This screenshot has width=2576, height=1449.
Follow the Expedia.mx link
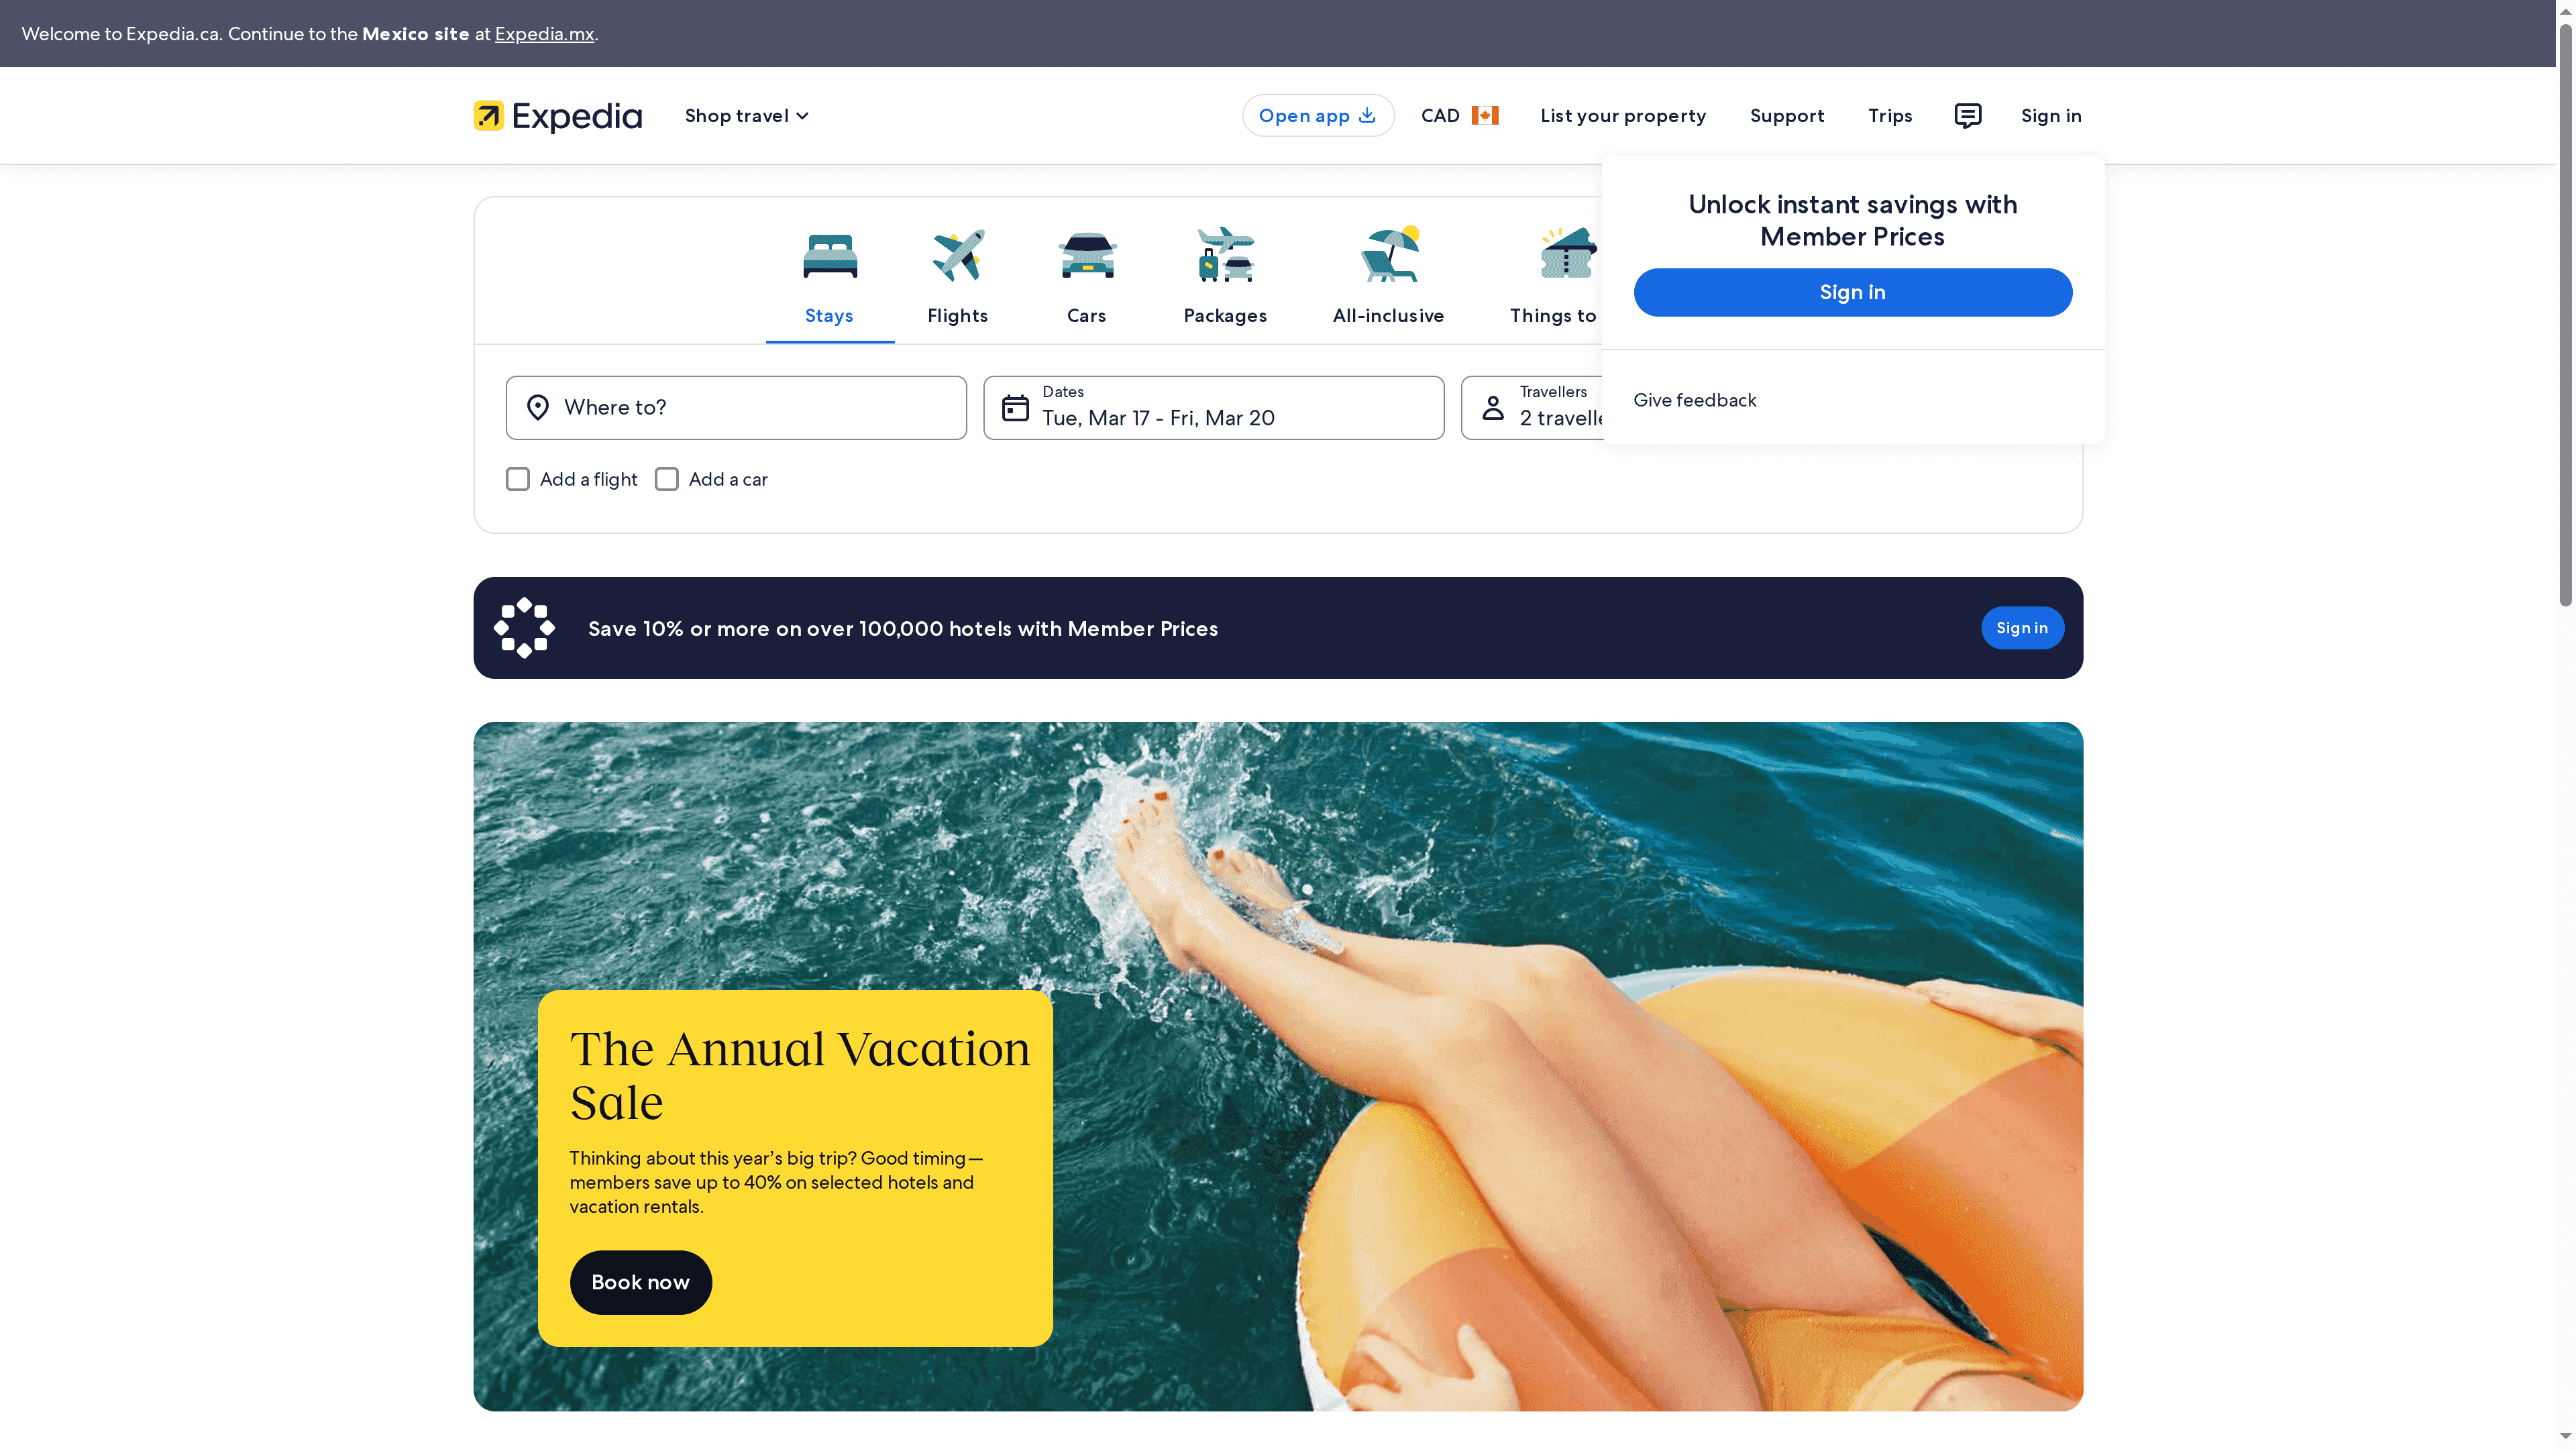[x=544, y=33]
